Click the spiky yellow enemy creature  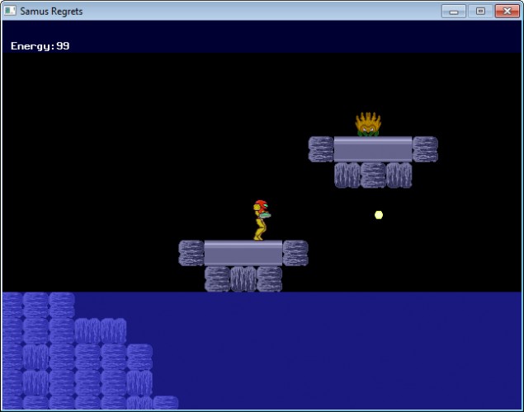(368, 124)
